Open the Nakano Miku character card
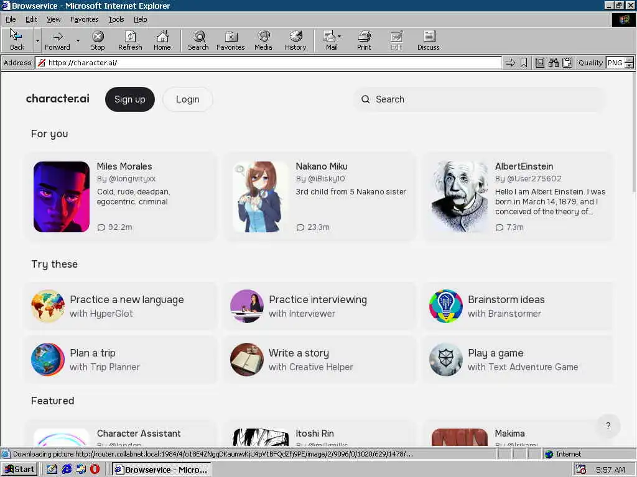Screen dimensions: 637x477 [320, 197]
